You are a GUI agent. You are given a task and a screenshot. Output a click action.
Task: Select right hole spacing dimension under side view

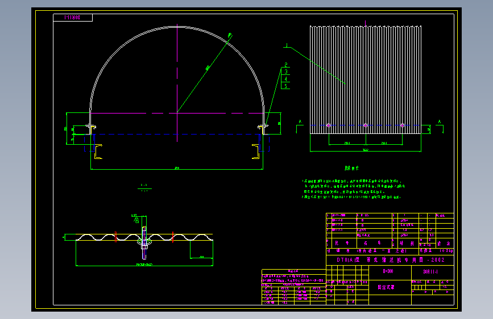coord(384,143)
